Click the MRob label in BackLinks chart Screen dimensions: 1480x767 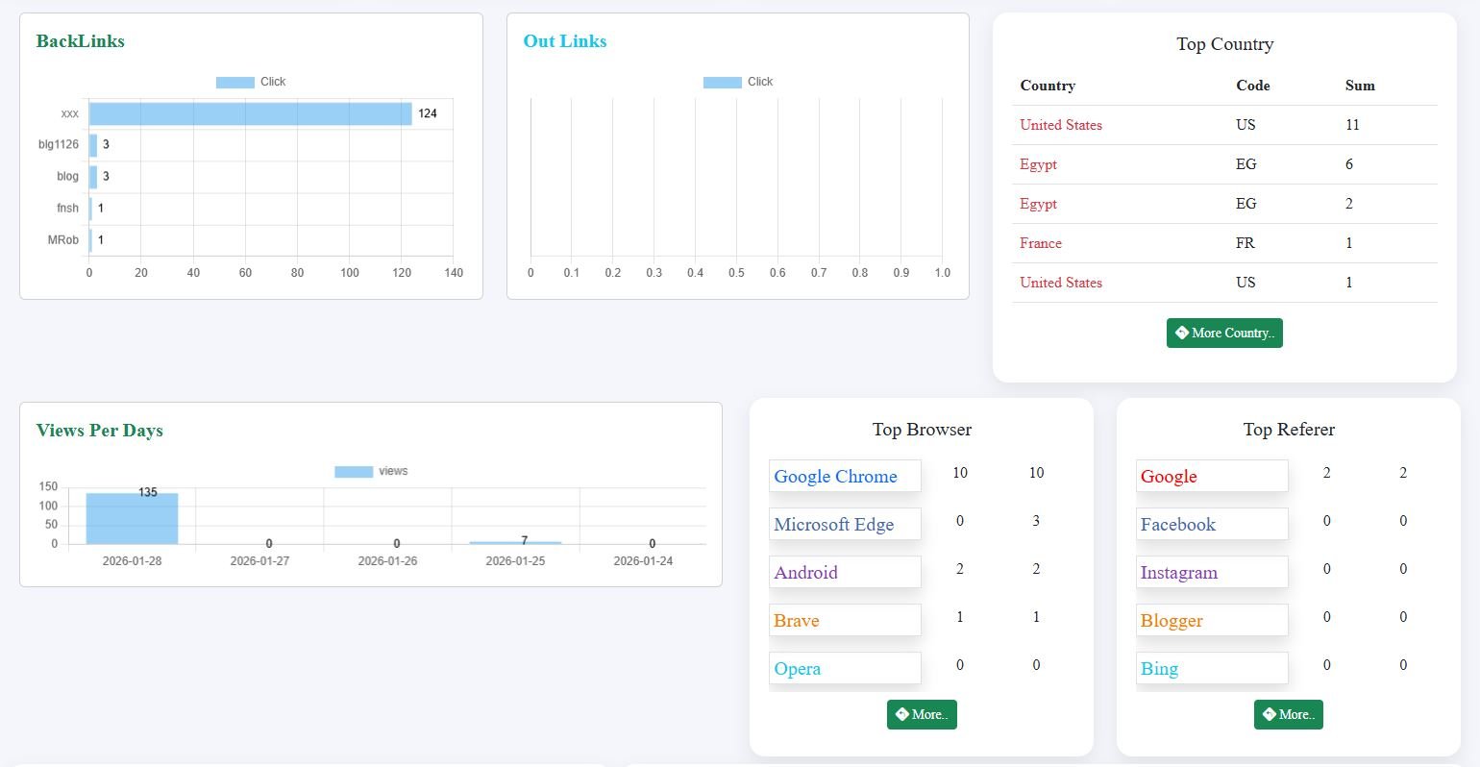[63, 239]
